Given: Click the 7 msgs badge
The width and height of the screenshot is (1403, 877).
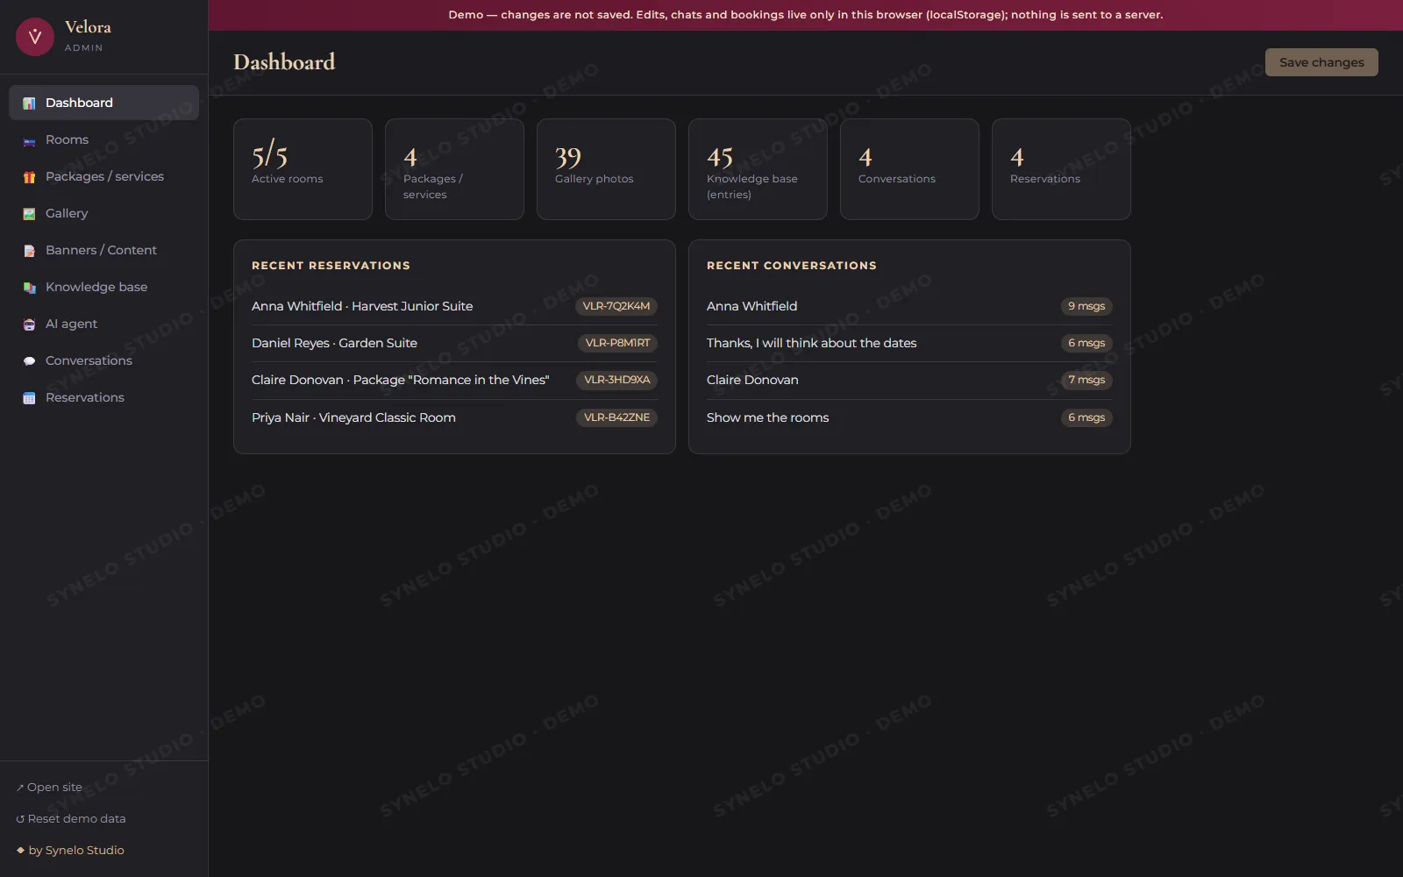Looking at the screenshot, I should 1086,380.
